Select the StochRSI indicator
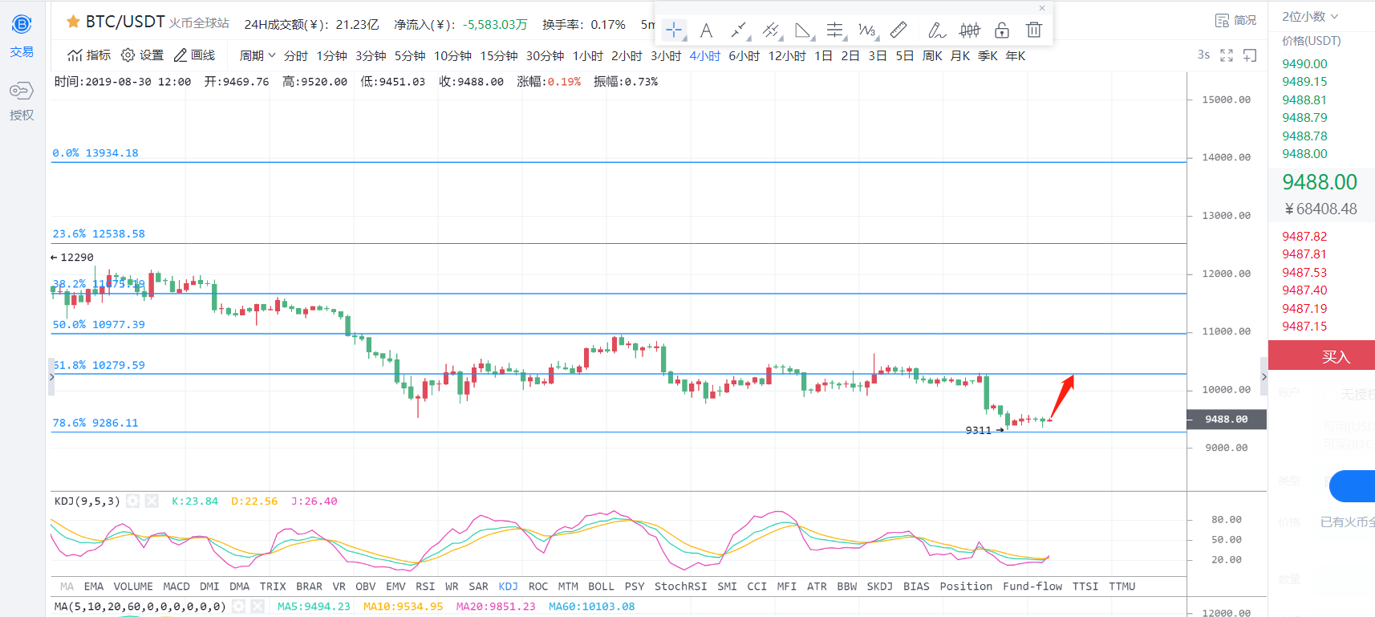 click(x=680, y=587)
